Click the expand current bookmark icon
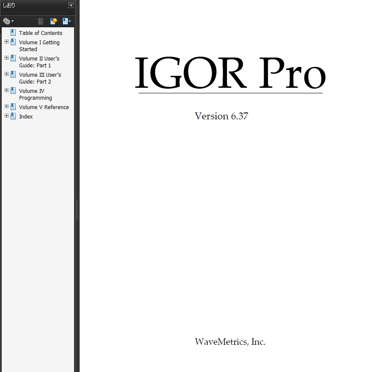 (66, 21)
